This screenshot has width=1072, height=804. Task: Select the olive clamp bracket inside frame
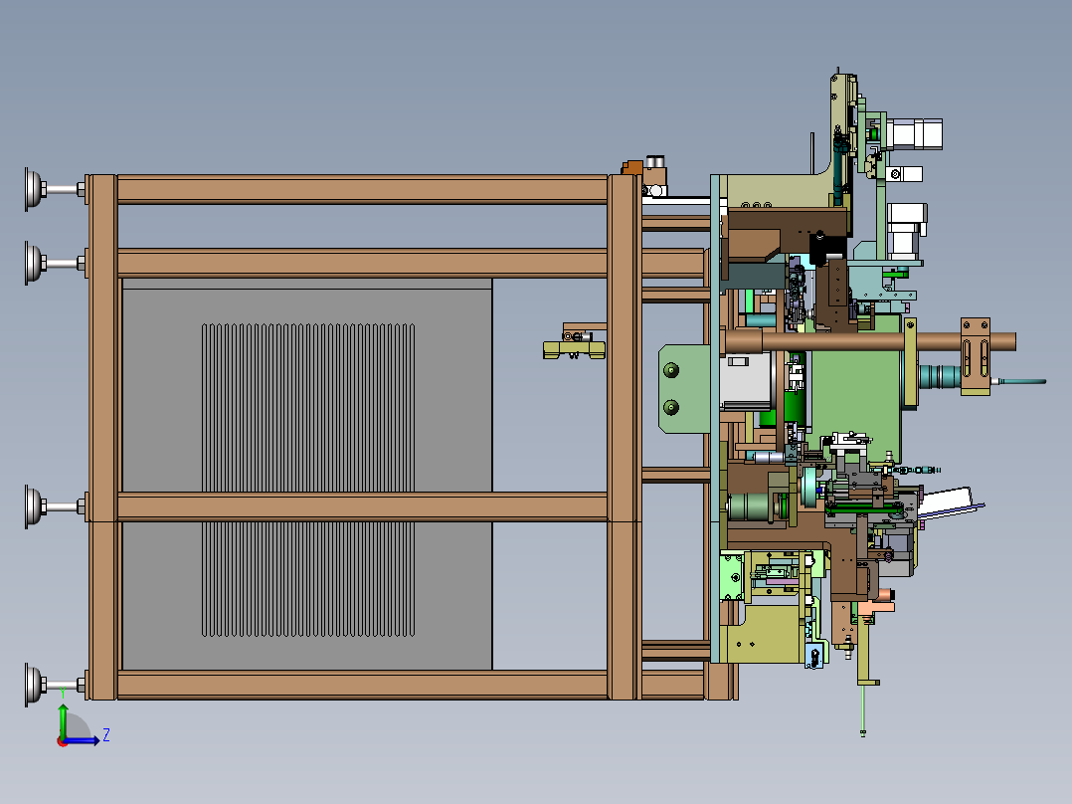[575, 349]
